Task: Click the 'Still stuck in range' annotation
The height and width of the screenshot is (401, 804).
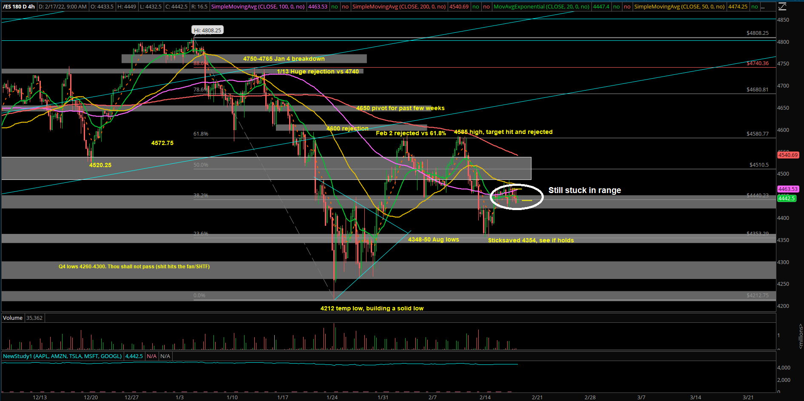Action: click(585, 190)
